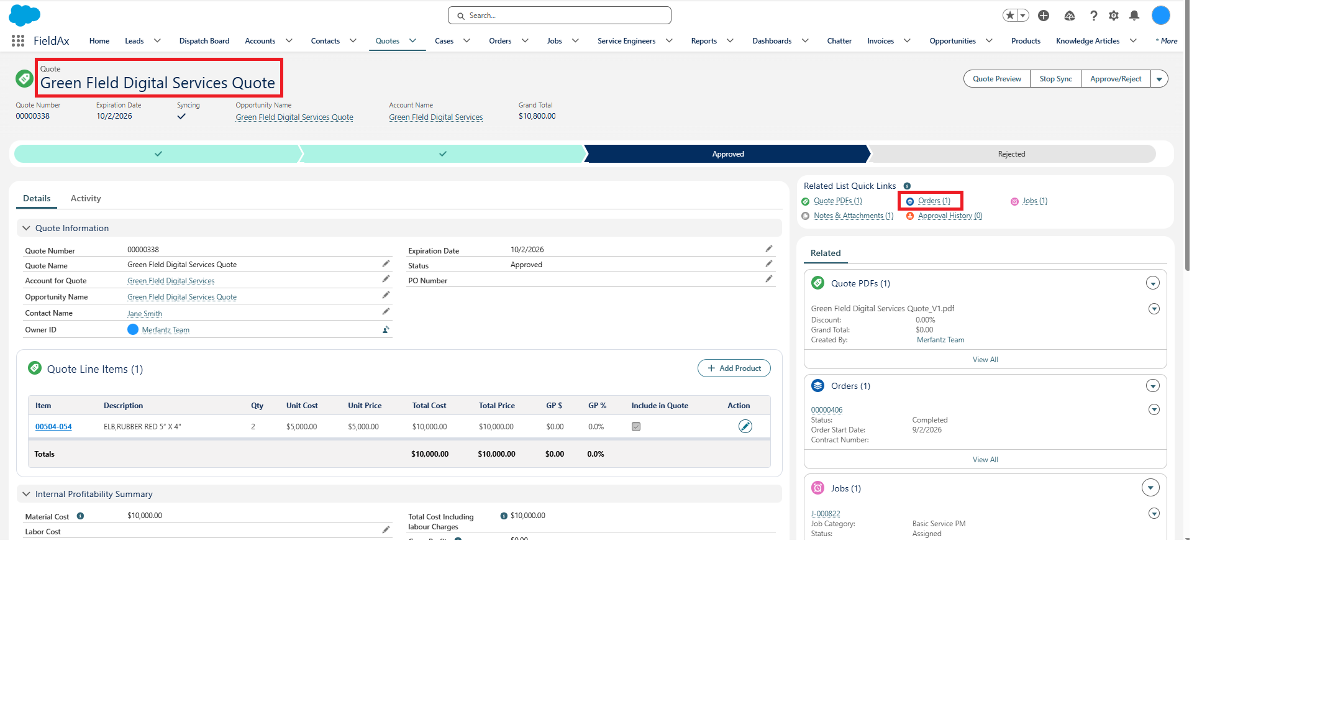
Task: Select the Rejected stage in the path
Action: [1011, 154]
